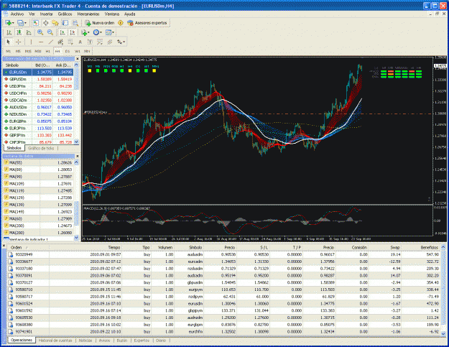Draw a vertical line tool
449x347 pixels.
click(x=31, y=42)
